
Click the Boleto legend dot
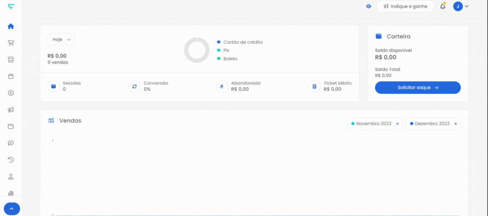click(x=219, y=59)
